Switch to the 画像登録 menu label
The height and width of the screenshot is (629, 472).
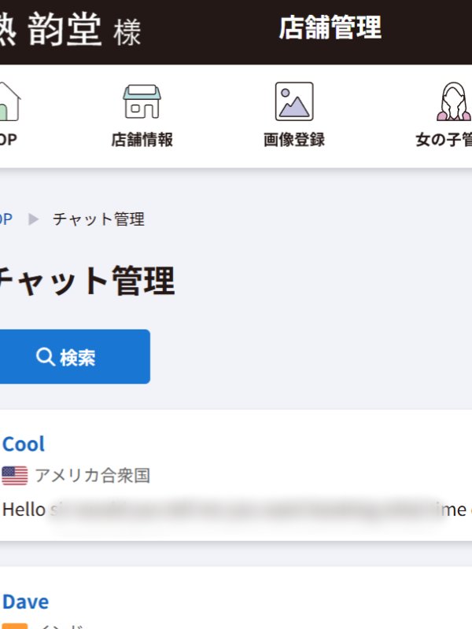294,140
